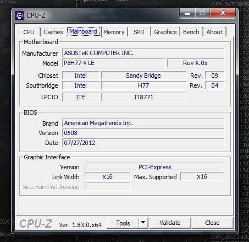
Task: Click the BIOS date 07/27/2012
Action: [143, 143]
